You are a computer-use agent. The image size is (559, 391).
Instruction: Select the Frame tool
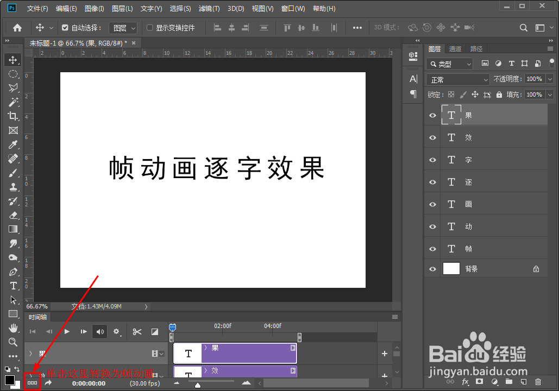point(13,130)
